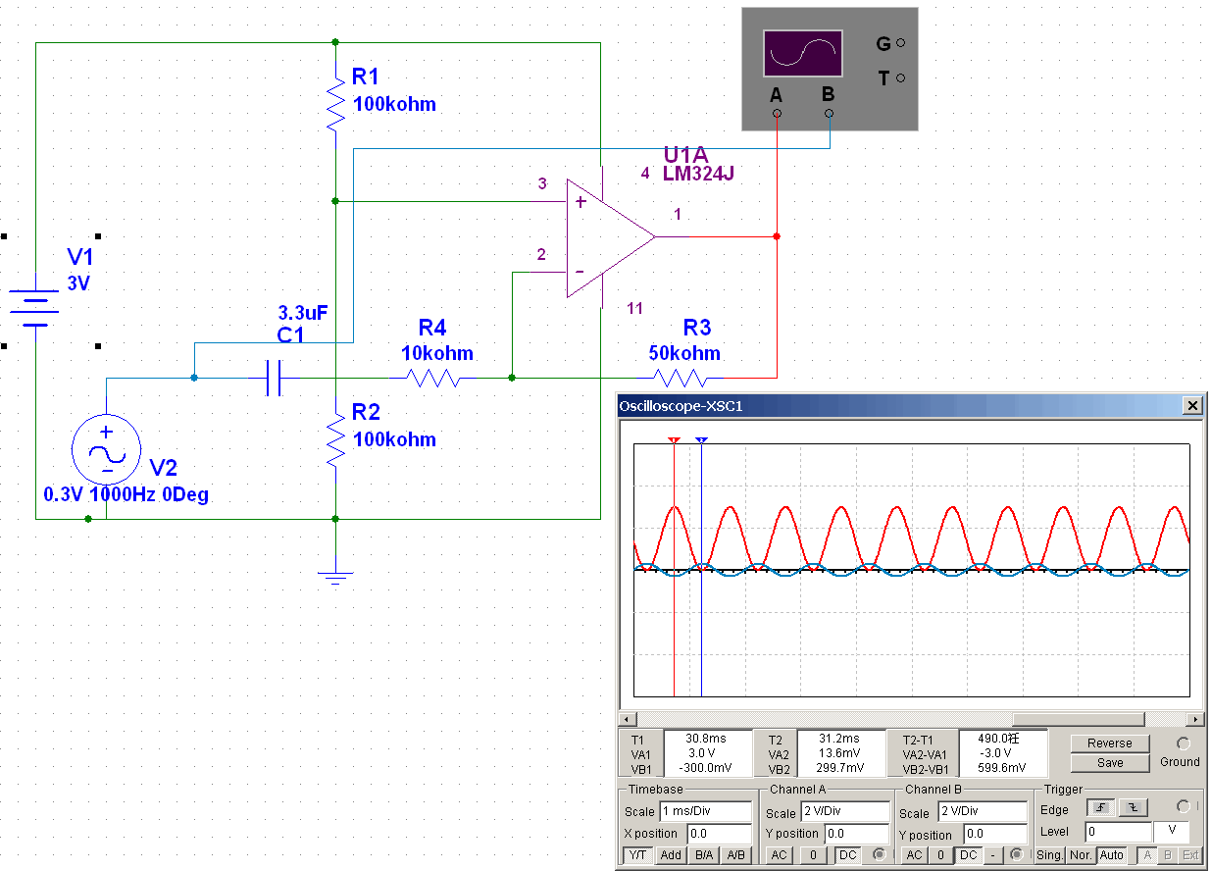Click the Save button on oscilloscope
1211x871 pixels.
[x=1109, y=762]
